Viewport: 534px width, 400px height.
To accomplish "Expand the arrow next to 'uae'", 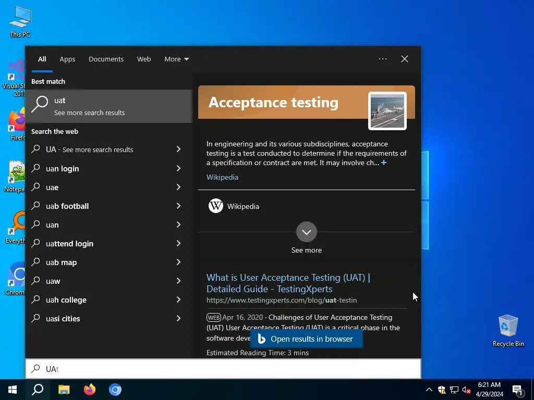I will (178, 187).
